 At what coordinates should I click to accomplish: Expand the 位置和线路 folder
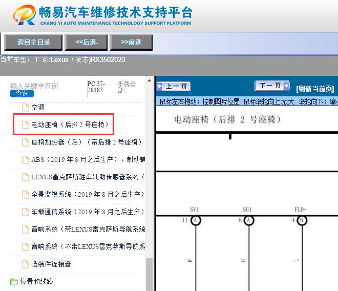pyautogui.click(x=36, y=281)
